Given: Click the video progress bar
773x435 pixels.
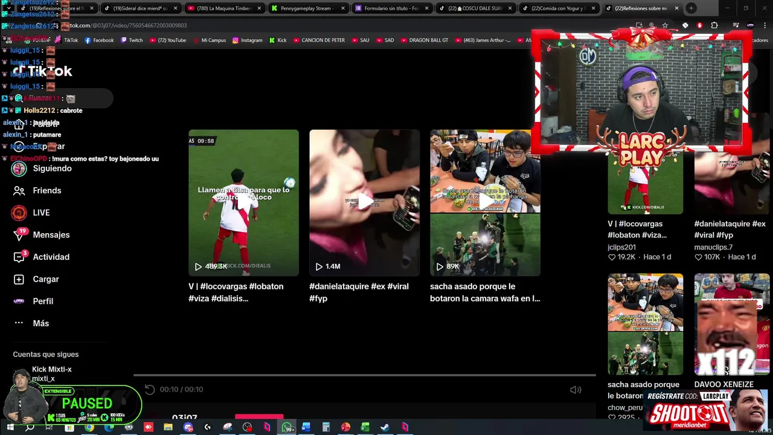Looking at the screenshot, I should pyautogui.click(x=365, y=375).
